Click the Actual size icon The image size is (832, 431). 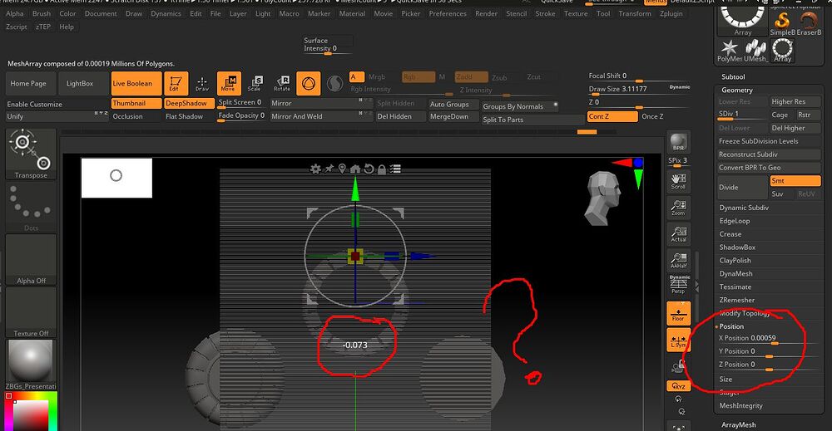click(x=678, y=234)
